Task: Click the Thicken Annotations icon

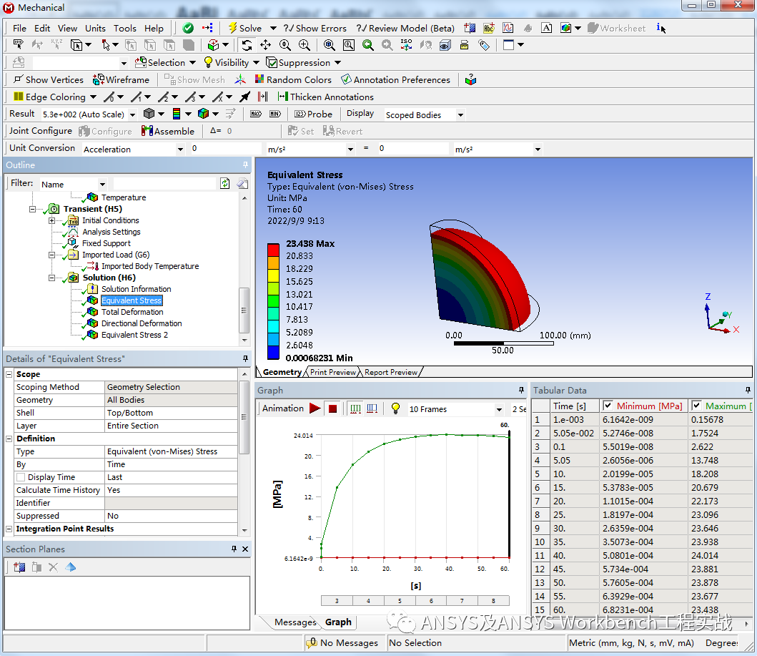Action: (x=283, y=97)
